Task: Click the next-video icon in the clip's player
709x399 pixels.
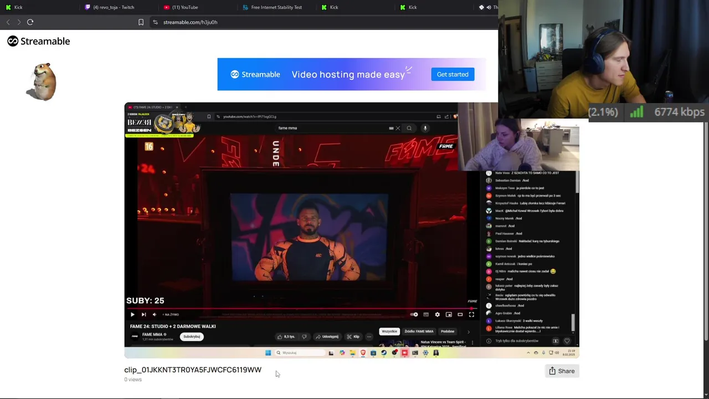Action: pos(143,314)
